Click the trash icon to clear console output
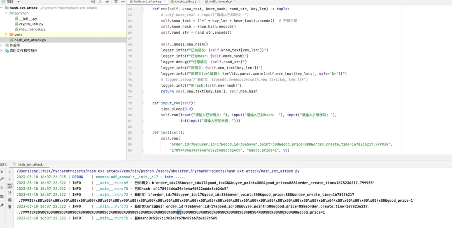Screen dimensions: 452x228 (9, 207)
